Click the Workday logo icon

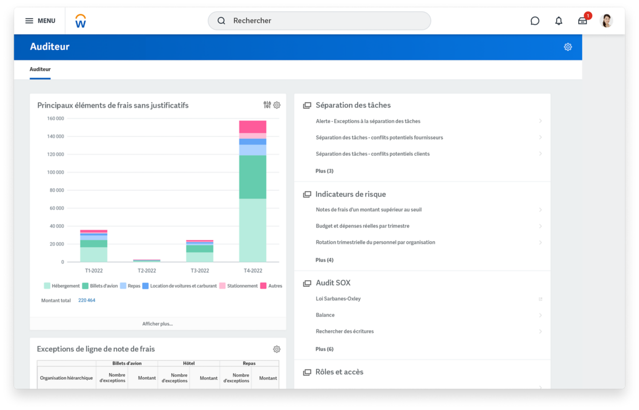pyautogui.click(x=81, y=21)
